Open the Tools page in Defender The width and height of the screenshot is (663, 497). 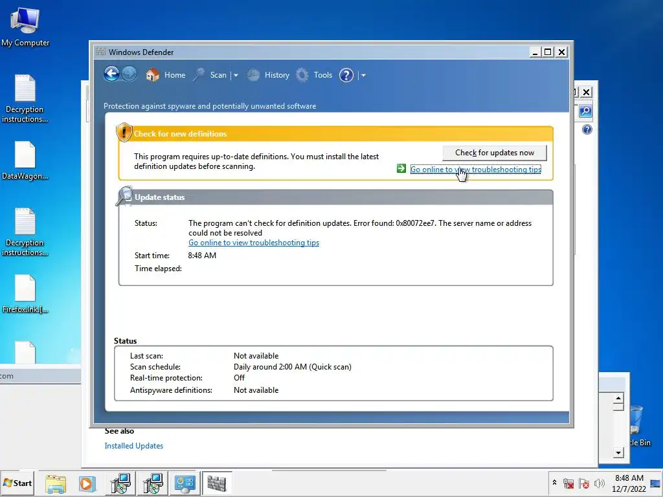click(314, 75)
